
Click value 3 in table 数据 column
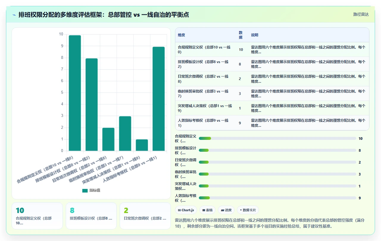[x=240, y=94]
